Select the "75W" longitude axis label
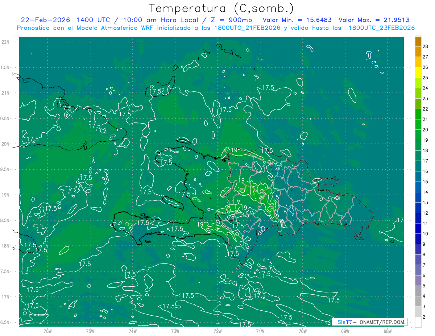The image size is (435, 336). coord(90,331)
